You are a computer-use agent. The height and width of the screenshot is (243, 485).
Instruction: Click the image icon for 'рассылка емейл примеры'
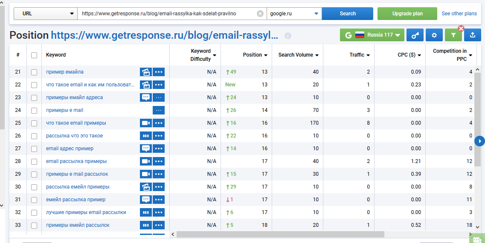click(x=146, y=187)
